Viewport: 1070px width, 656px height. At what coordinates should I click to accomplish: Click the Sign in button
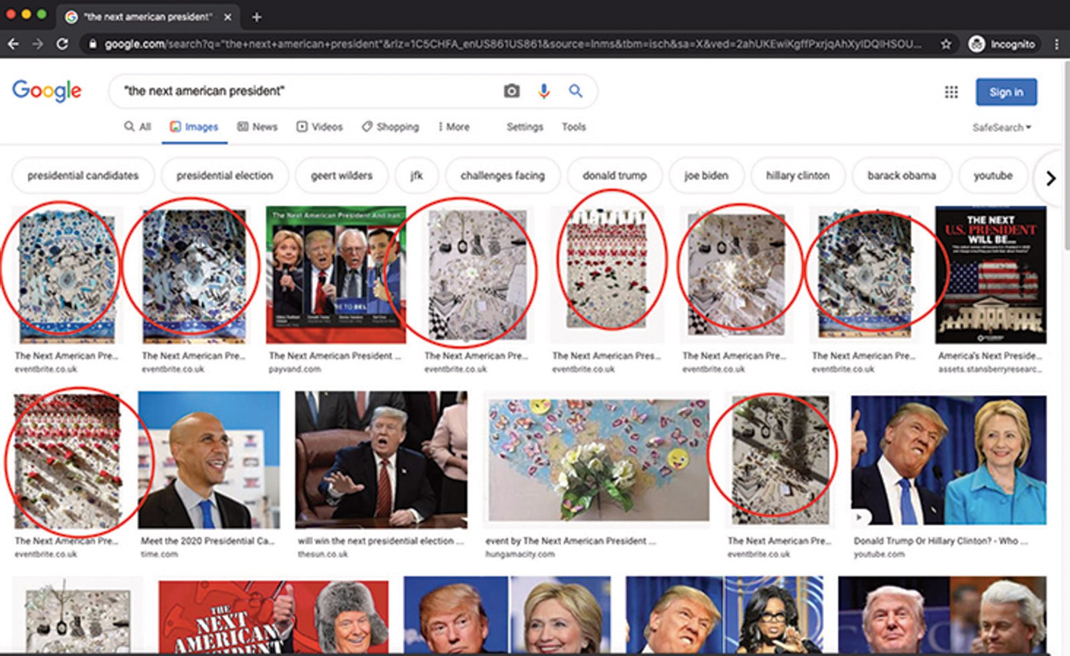(x=1006, y=92)
